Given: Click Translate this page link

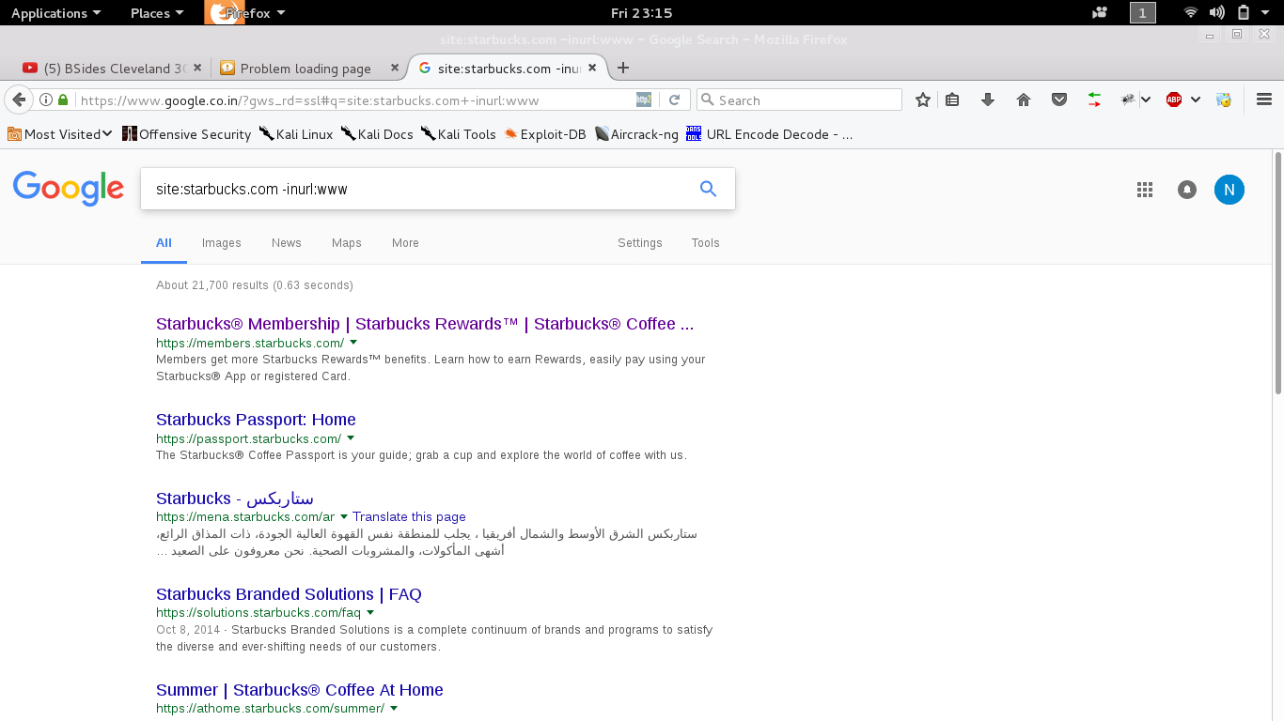Looking at the screenshot, I should pyautogui.click(x=410, y=516).
